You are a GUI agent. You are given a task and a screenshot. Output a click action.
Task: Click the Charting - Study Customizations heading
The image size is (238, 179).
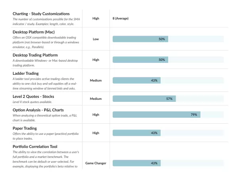click(41, 14)
